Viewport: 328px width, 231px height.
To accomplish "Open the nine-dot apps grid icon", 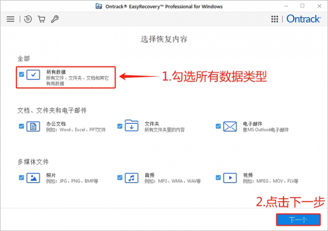I will 274,19.
